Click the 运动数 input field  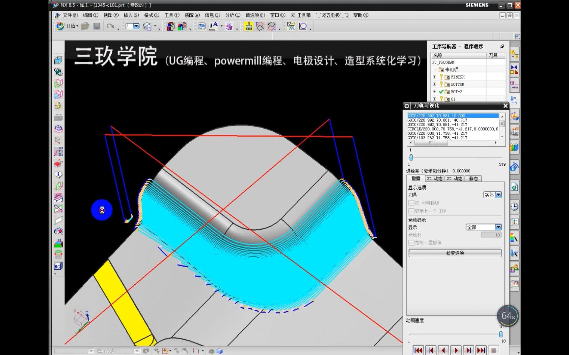coord(491,235)
